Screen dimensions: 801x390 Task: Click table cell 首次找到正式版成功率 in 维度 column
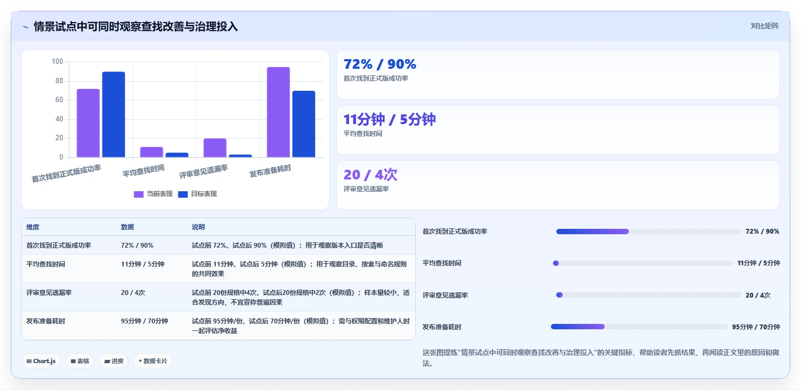(59, 245)
